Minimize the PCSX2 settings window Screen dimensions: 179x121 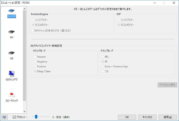click(155, 3)
